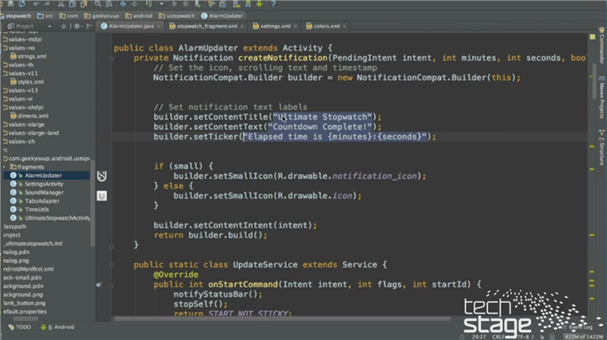The width and height of the screenshot is (607, 340).
Task: Collapse UpdateService class fold marker
Action: click(111, 266)
